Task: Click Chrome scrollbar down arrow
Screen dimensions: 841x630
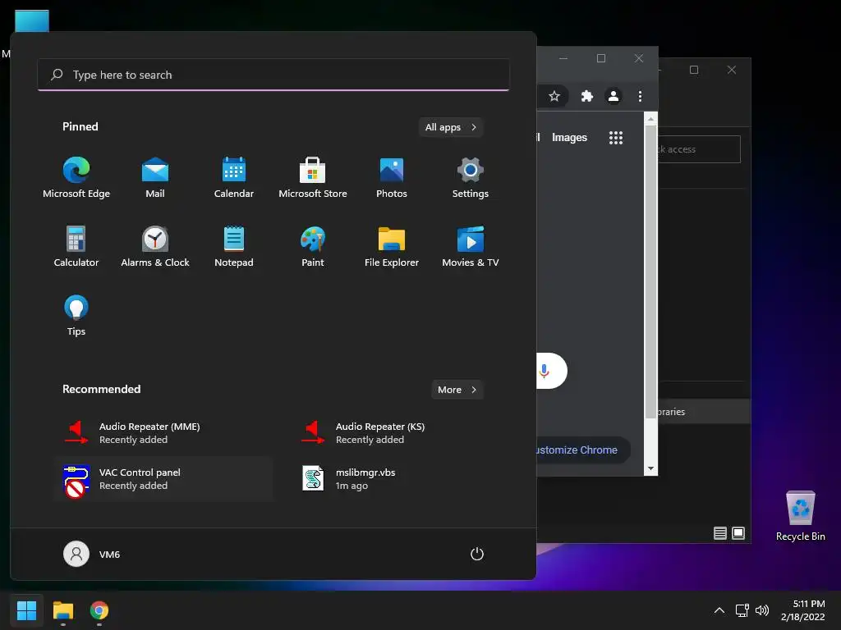Action: [x=650, y=468]
